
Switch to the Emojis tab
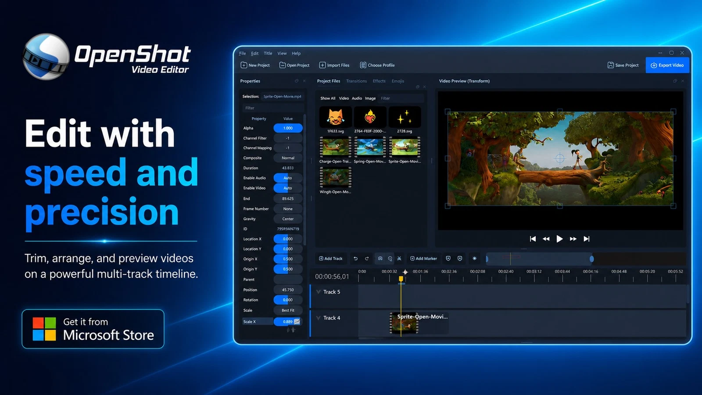(398, 81)
